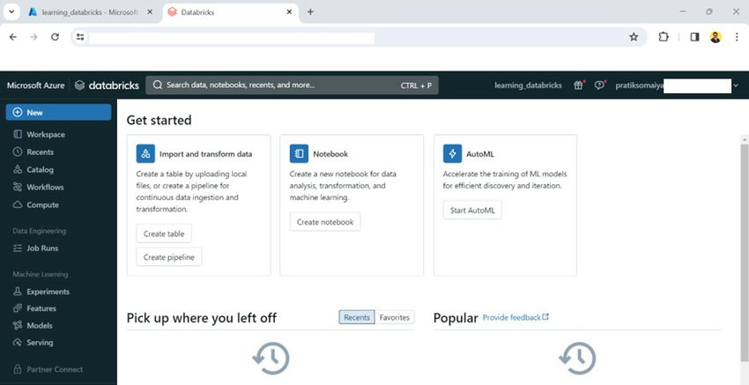
Task: Click the Create notebook button
Action: (324, 222)
